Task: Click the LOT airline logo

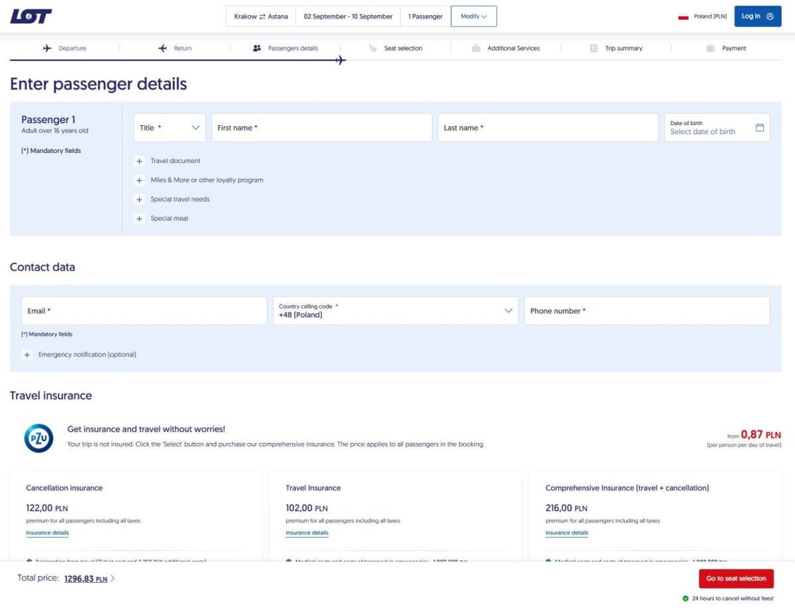Action: tap(31, 17)
